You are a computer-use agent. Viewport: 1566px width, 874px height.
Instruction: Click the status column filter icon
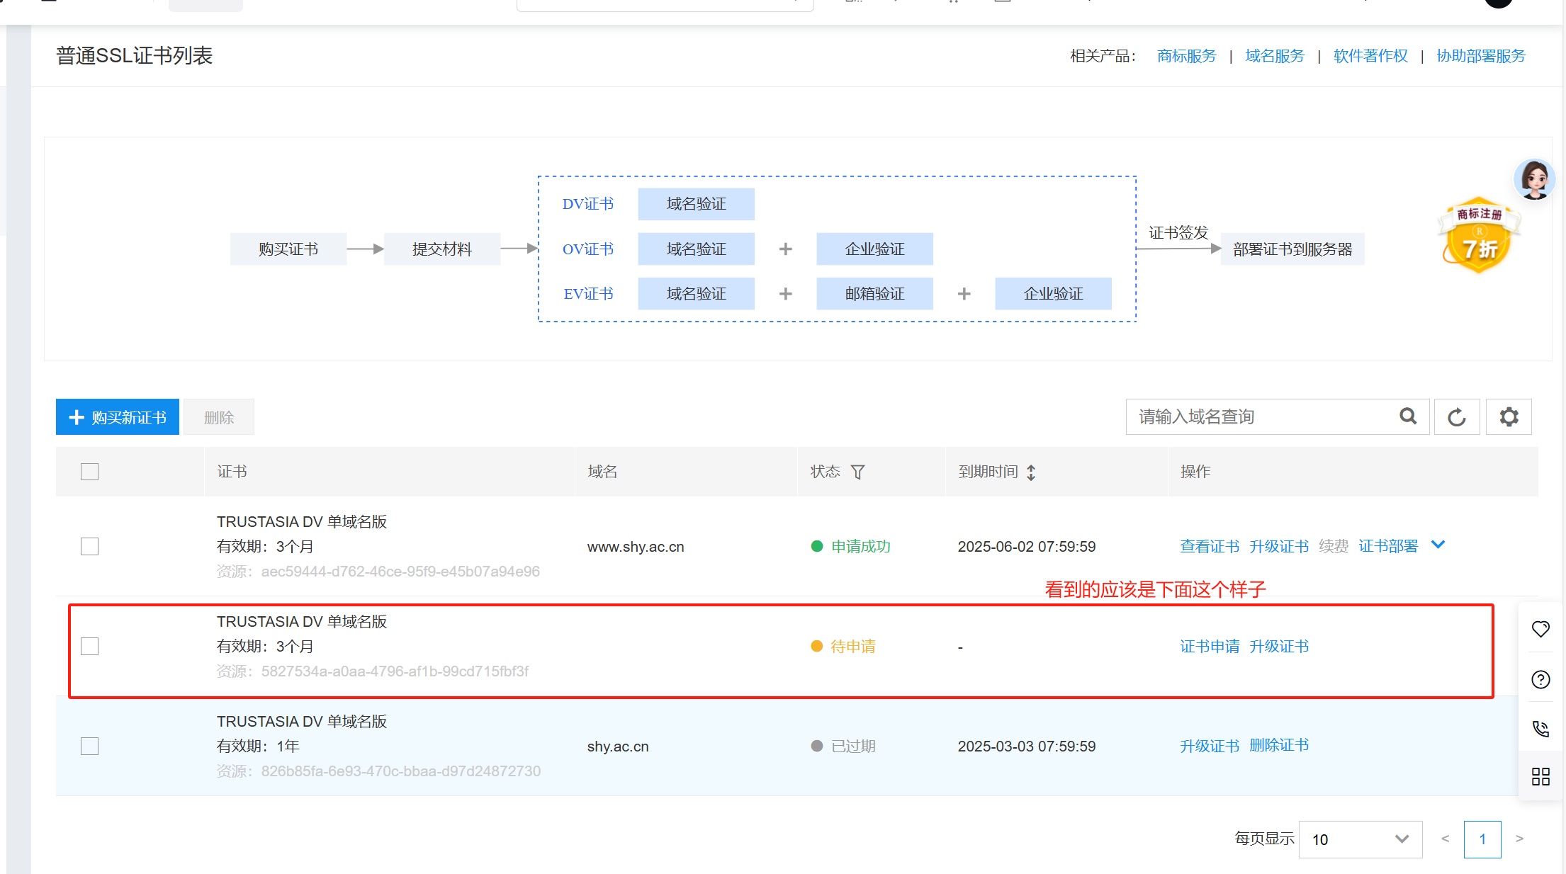[857, 472]
